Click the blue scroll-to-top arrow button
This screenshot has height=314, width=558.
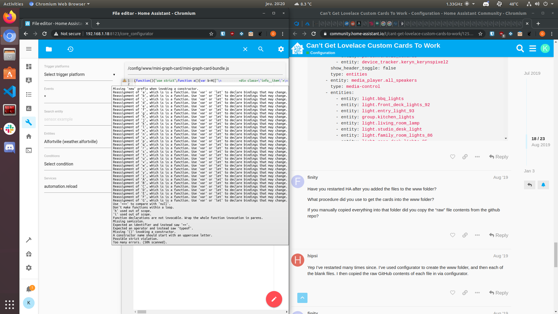302,298
